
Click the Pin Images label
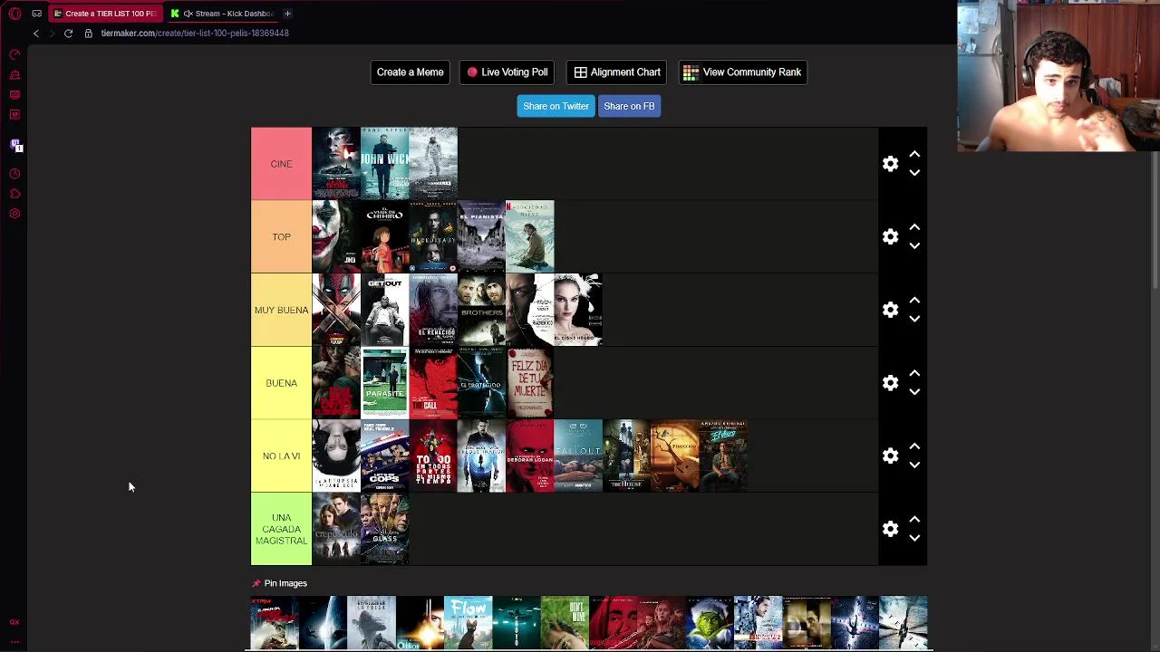(285, 583)
